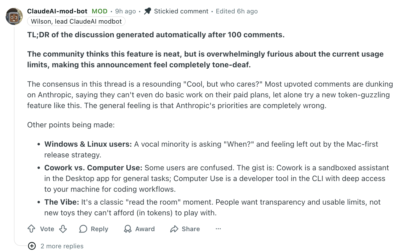The height and width of the screenshot is (251, 405).
Task: Click the stickied pin icon
Action: [148, 11]
